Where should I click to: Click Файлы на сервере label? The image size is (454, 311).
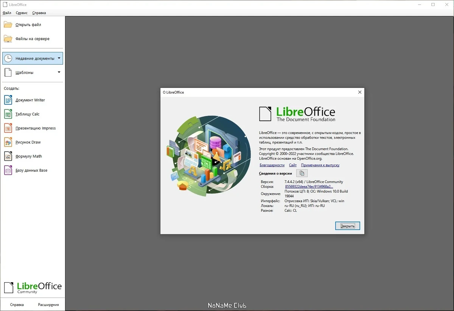[x=33, y=38]
